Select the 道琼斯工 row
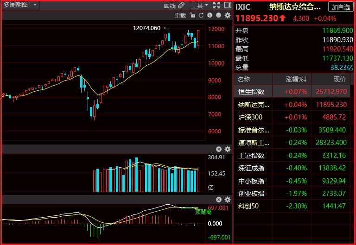Viewport: 356px width, 245px height. [292, 143]
